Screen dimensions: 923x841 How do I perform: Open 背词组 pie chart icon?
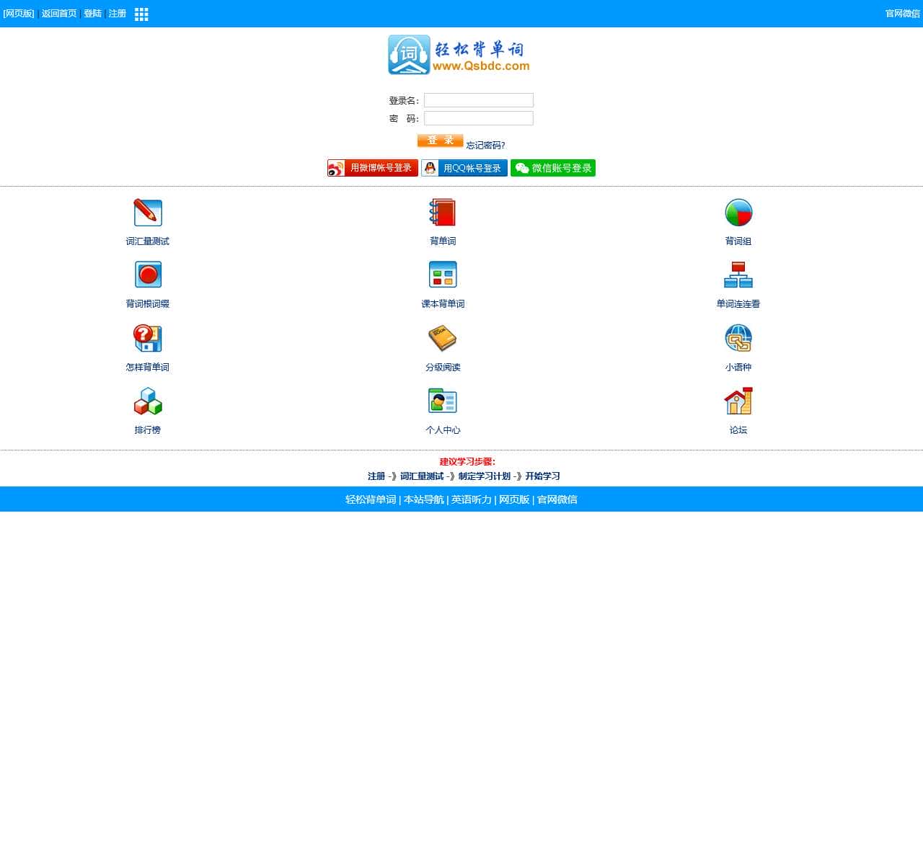click(x=738, y=211)
